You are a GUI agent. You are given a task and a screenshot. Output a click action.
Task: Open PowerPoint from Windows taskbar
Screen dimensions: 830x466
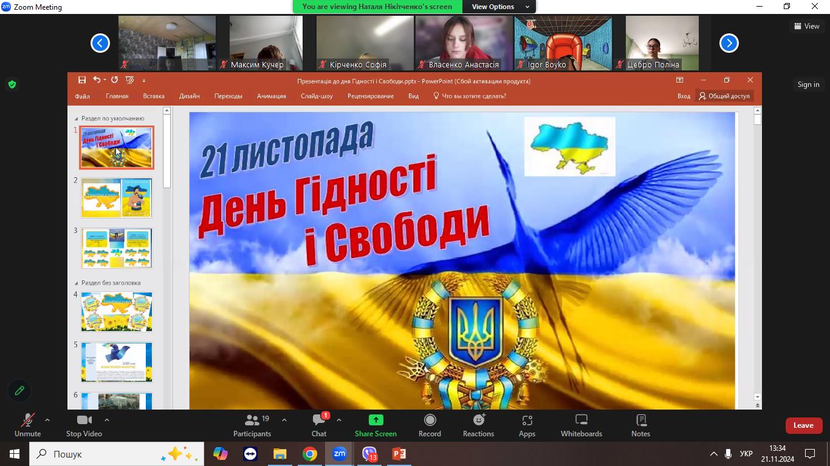[399, 454]
